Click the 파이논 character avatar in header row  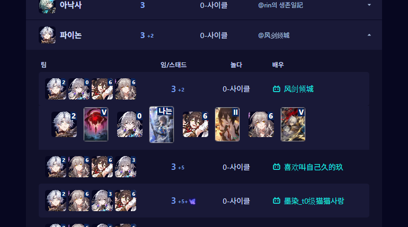tap(47, 35)
